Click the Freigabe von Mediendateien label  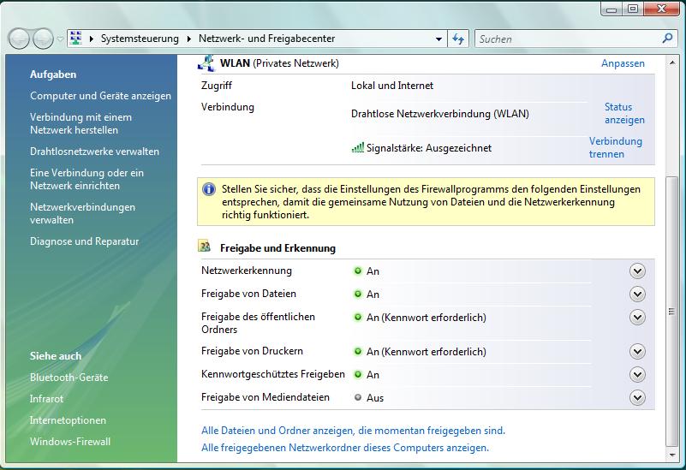(265, 397)
